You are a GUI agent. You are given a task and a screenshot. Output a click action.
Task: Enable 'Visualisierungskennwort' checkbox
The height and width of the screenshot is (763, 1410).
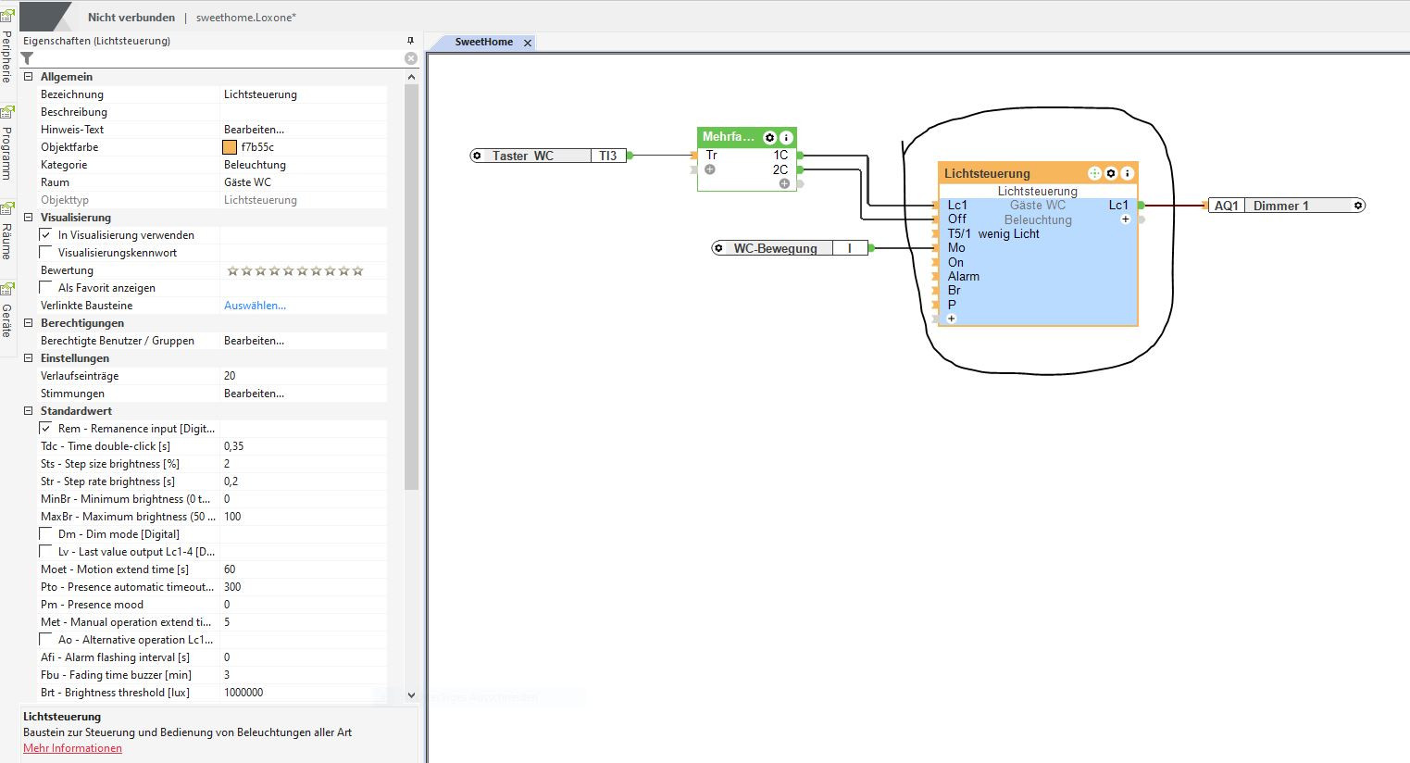(x=45, y=253)
